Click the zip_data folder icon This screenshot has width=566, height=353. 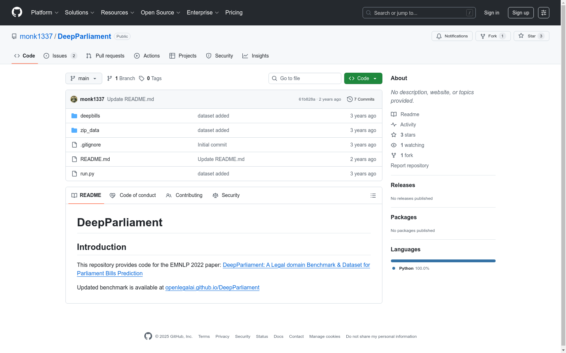(74, 130)
